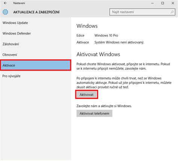
Task: Minimize the Nastavení window
Action: 152,3
